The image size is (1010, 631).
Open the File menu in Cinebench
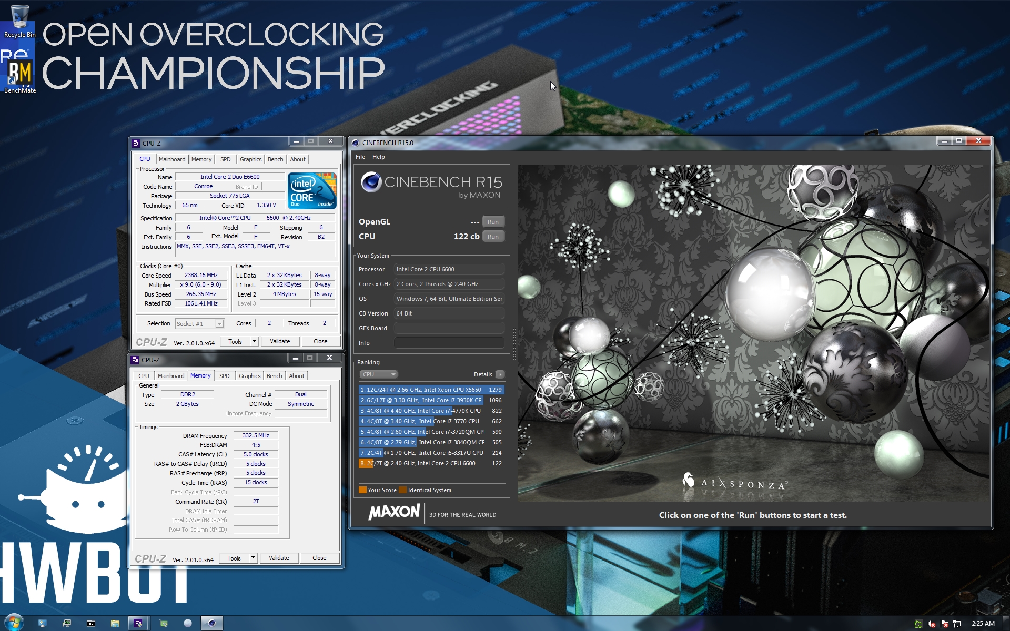360,157
